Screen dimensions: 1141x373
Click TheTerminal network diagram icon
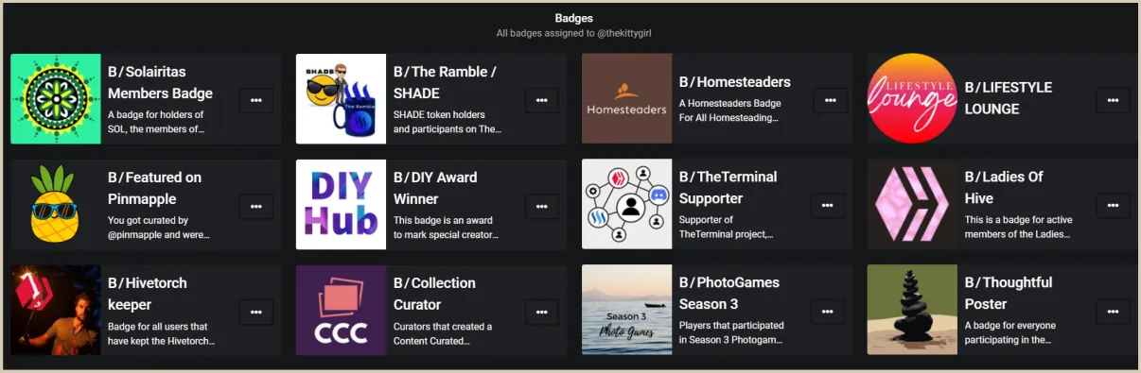pos(626,204)
